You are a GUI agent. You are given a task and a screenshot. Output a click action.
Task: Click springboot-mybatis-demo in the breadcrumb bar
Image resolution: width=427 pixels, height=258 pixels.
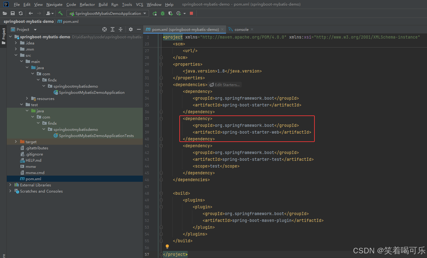tap(29, 22)
